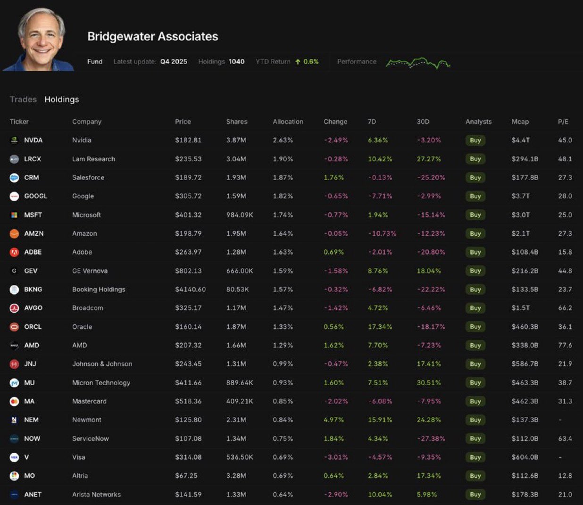Click the Johnson & Johnson company name
Screen dimensions: 583x505
[102, 364]
